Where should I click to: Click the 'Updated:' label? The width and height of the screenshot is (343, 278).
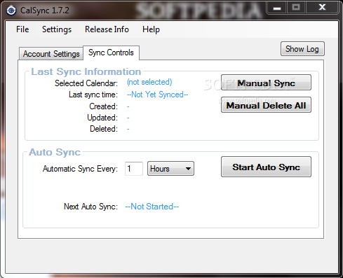(102, 118)
